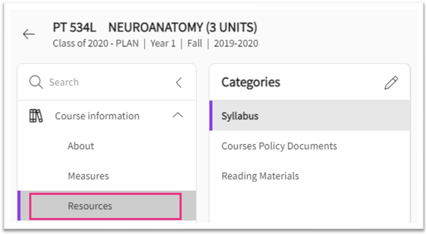
Task: Click the Class of 2020 - PLAN text
Action: pos(96,44)
